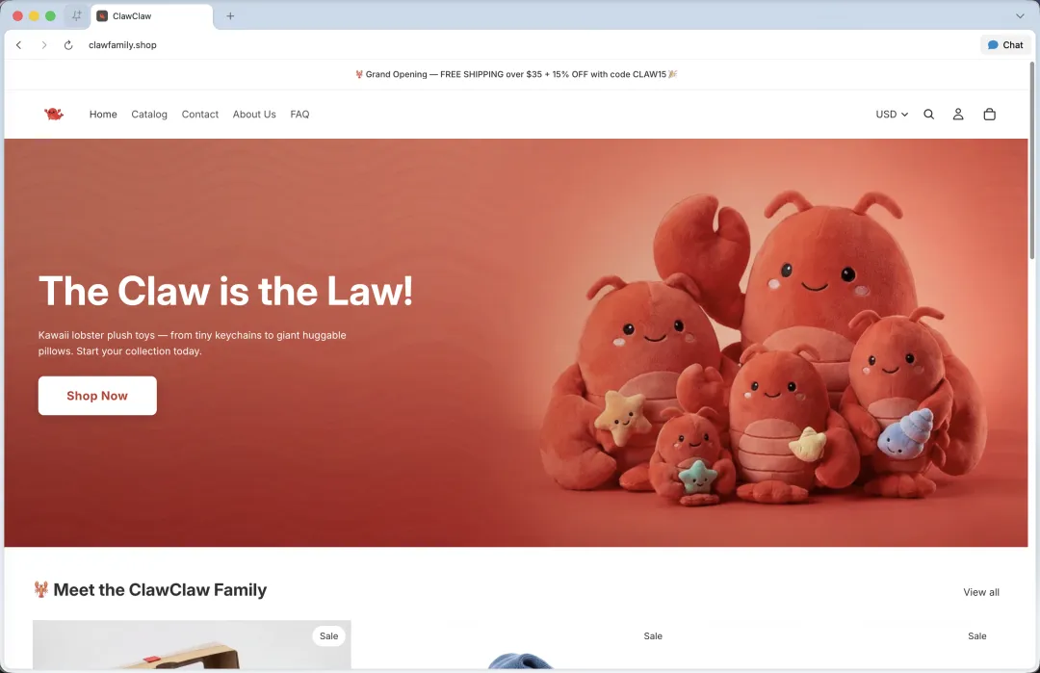This screenshot has height=673, width=1040.
Task: Expand the tab list chevron at top right
Action: point(1020,16)
